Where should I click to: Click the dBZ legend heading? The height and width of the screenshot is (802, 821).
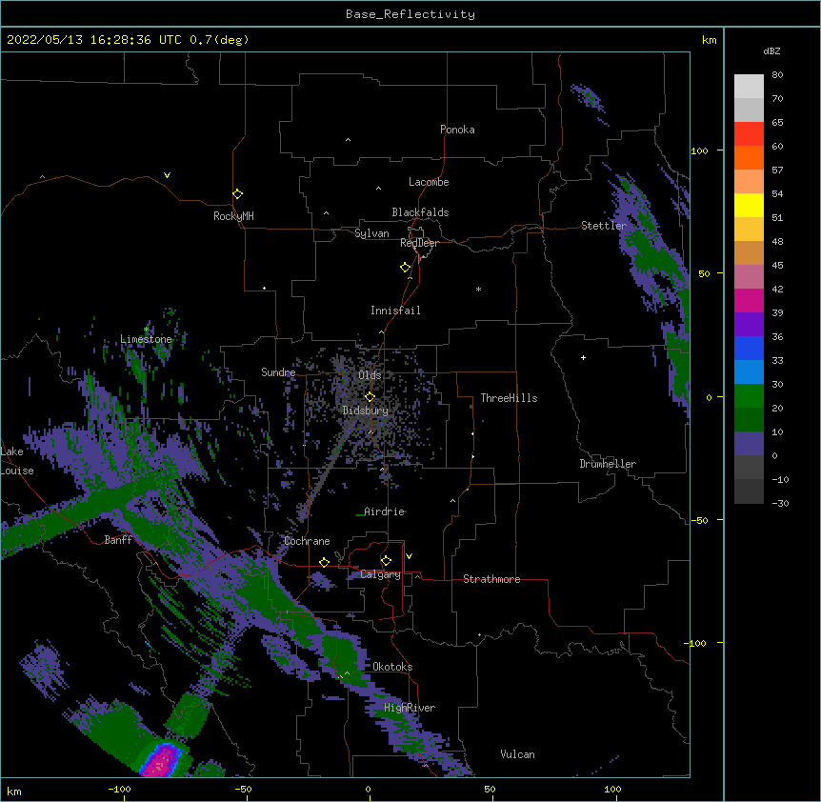coord(771,50)
